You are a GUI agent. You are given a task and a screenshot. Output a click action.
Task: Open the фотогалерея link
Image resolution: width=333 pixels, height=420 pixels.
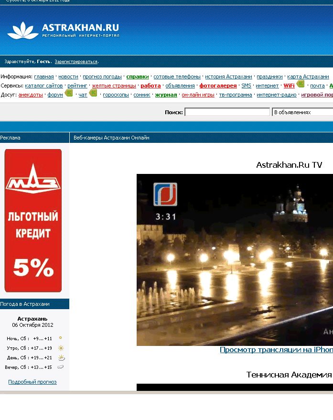pyautogui.click(x=218, y=86)
